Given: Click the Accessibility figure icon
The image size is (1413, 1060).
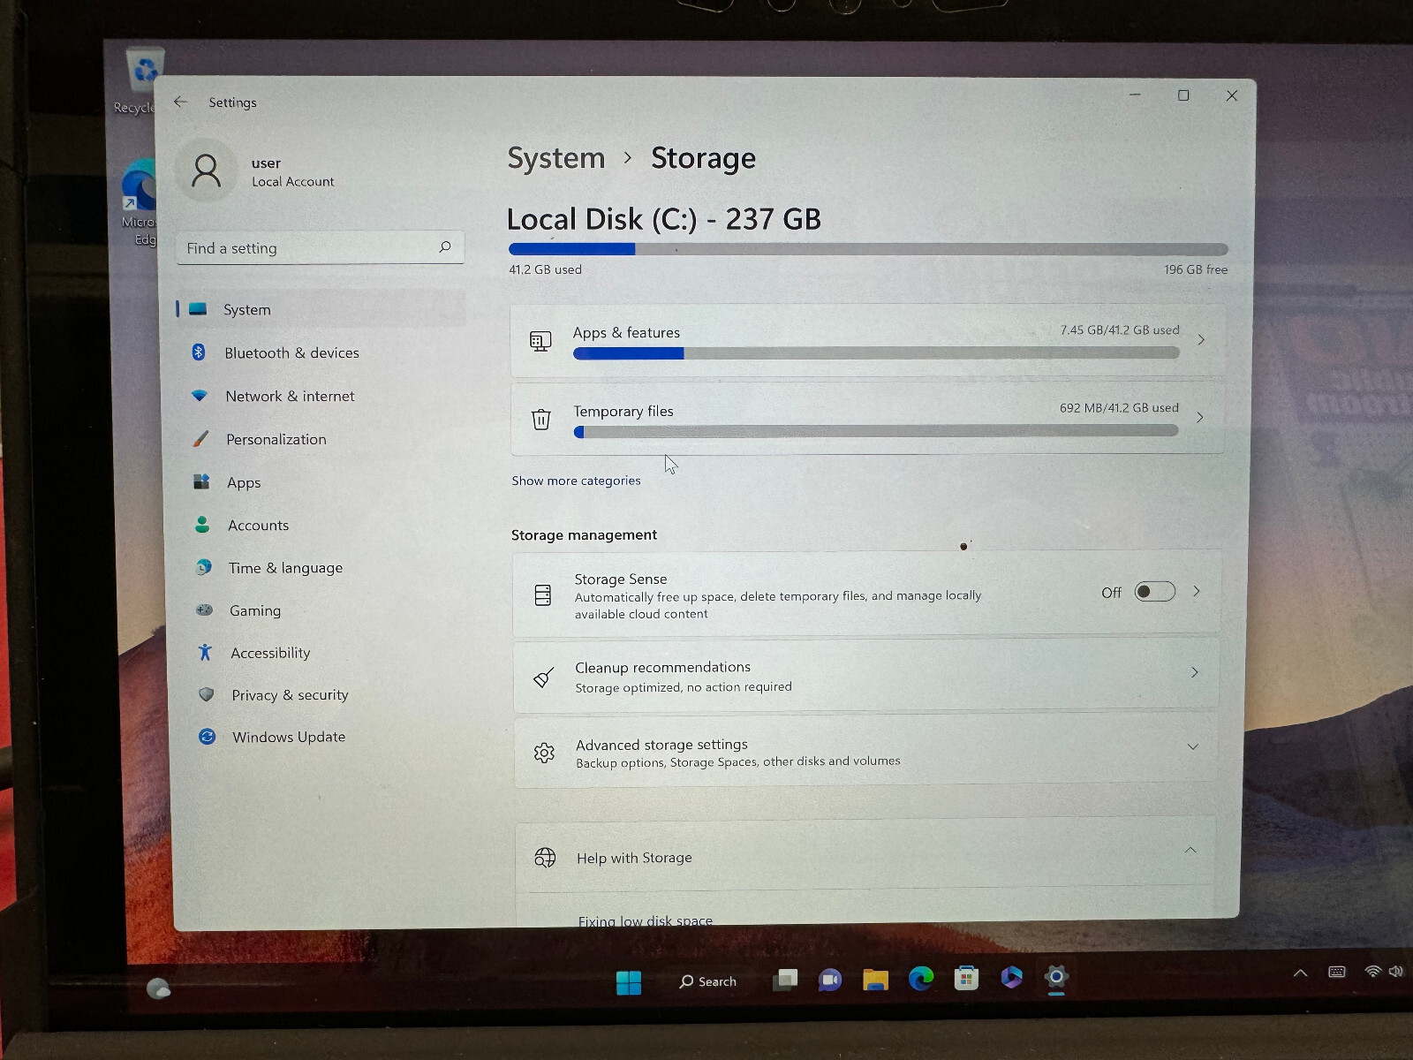Looking at the screenshot, I should [x=205, y=652].
